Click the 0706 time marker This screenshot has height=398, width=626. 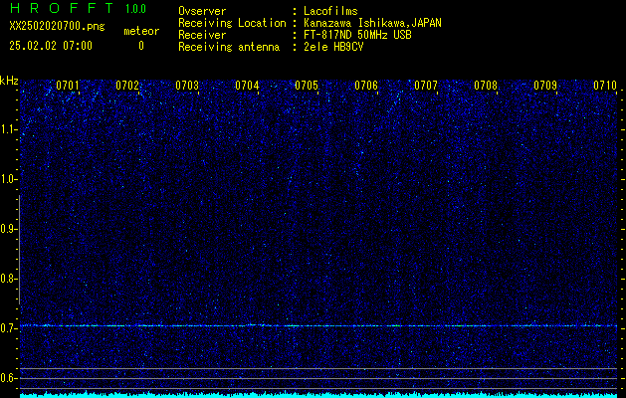point(366,86)
